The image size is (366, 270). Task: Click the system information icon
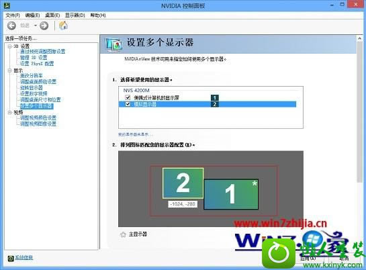pyautogui.click(x=11, y=258)
